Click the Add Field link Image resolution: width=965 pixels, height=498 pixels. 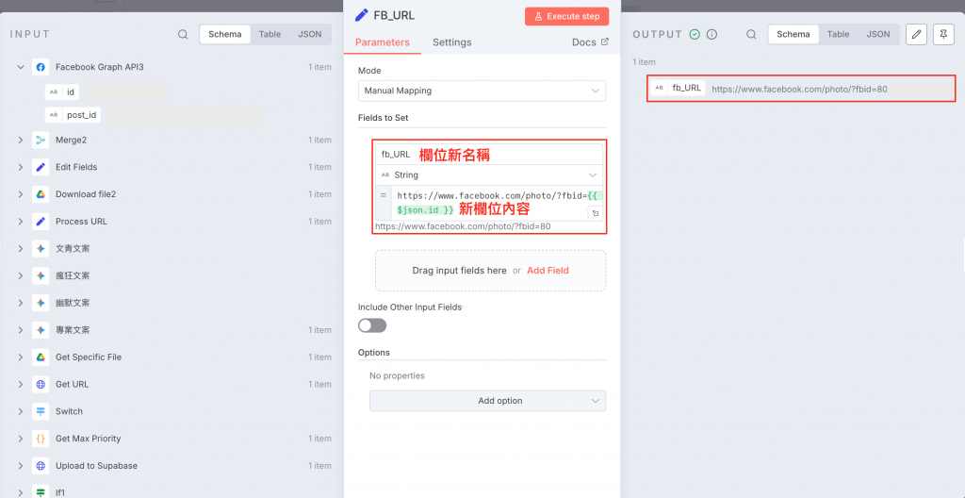(548, 271)
